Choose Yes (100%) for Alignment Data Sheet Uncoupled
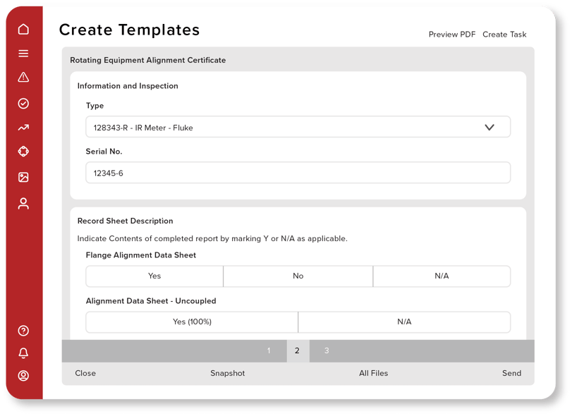This screenshot has height=416, width=572. [192, 322]
